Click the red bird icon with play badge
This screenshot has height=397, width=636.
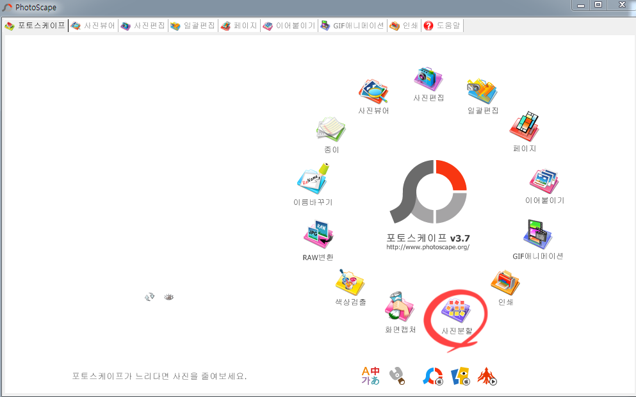coord(487,376)
